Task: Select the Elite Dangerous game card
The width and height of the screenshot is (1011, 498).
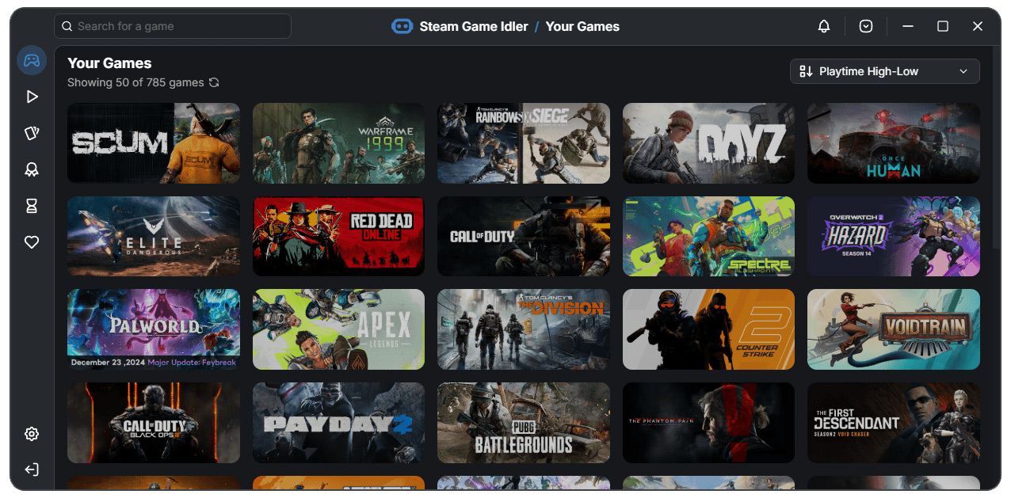Action: click(154, 236)
